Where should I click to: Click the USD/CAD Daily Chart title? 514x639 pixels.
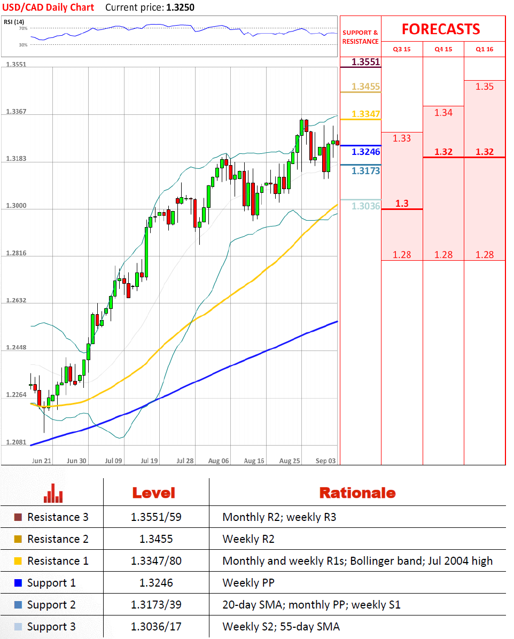click(x=48, y=7)
